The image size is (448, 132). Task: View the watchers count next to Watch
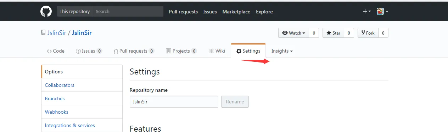[314, 33]
